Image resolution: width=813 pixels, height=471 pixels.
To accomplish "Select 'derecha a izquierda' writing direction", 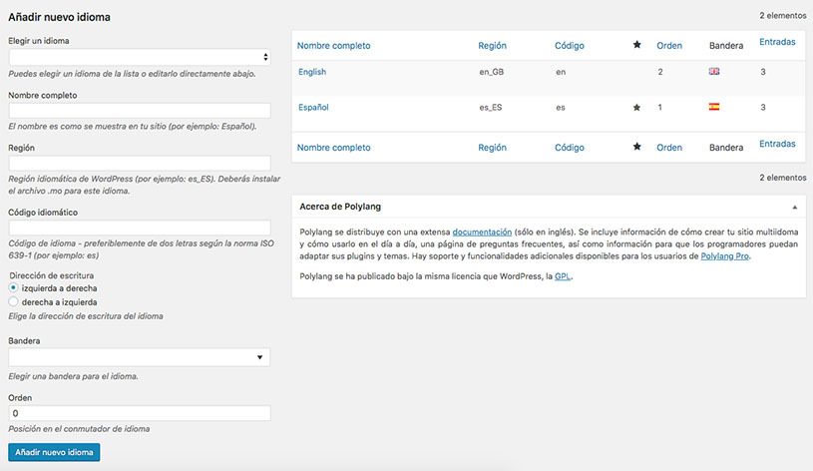I will [14, 300].
